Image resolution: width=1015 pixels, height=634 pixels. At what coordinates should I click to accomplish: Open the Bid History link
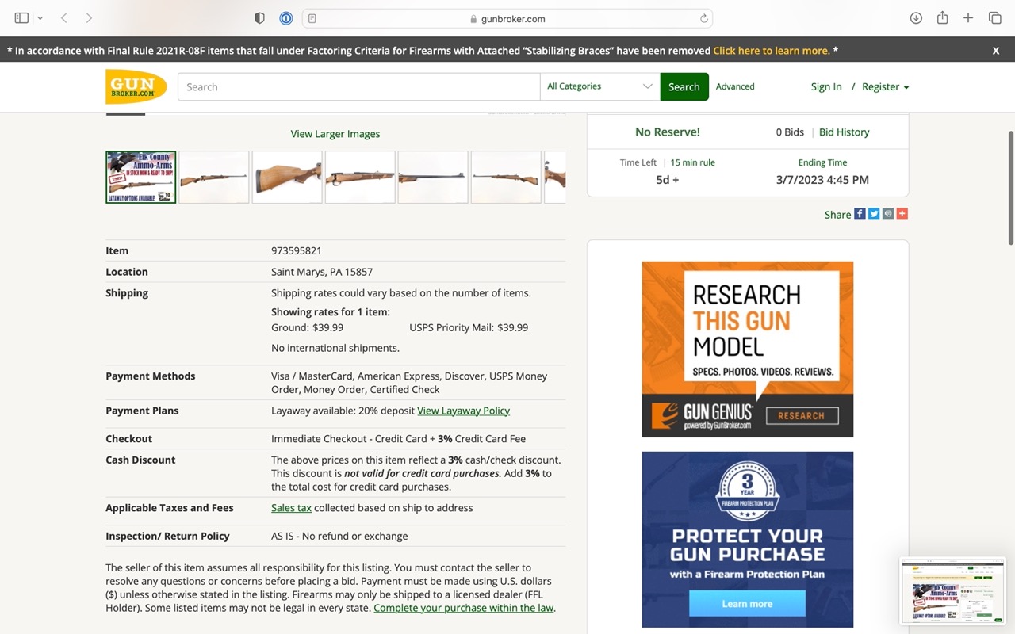(844, 132)
